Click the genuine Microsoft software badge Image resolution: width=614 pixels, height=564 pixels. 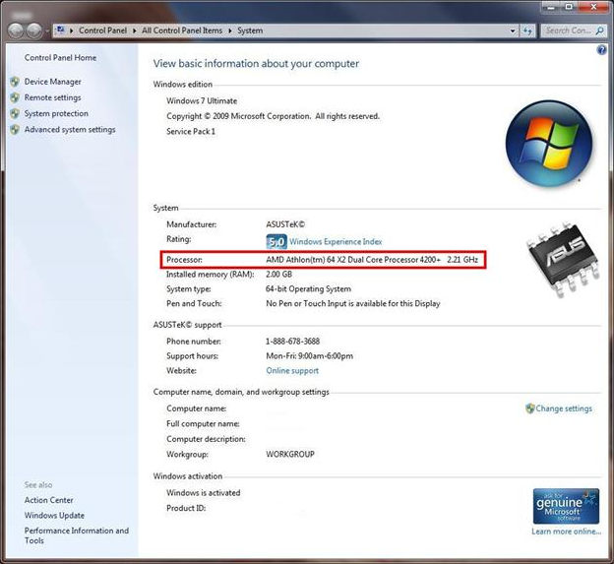click(x=566, y=506)
